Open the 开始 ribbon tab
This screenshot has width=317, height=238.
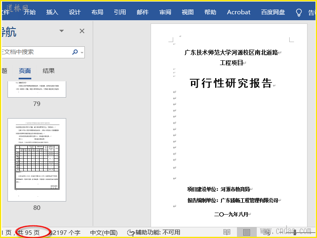pyautogui.click(x=29, y=12)
